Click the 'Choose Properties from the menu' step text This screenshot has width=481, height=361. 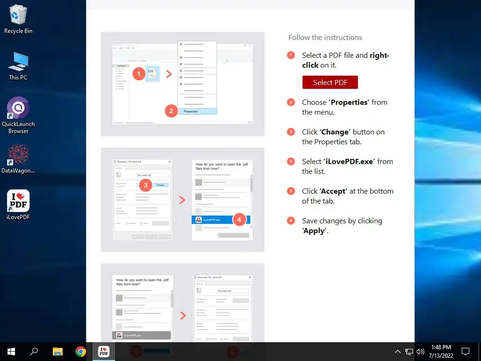point(344,107)
